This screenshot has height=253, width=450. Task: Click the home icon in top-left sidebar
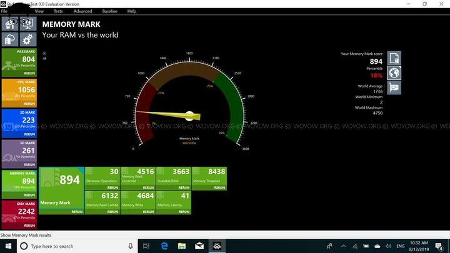click(11, 24)
